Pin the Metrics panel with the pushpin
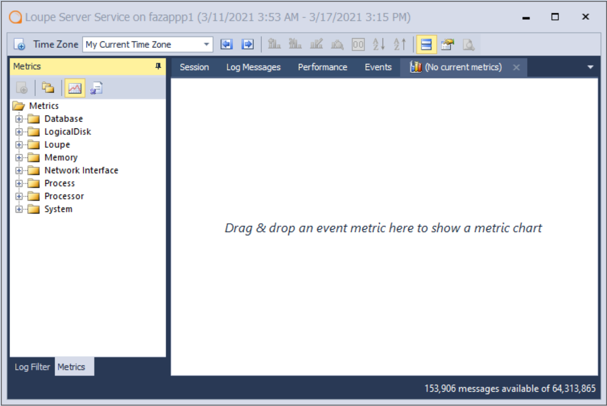This screenshot has width=607, height=406. [158, 66]
